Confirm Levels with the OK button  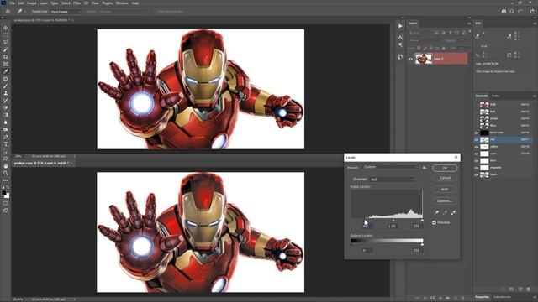click(x=445, y=168)
